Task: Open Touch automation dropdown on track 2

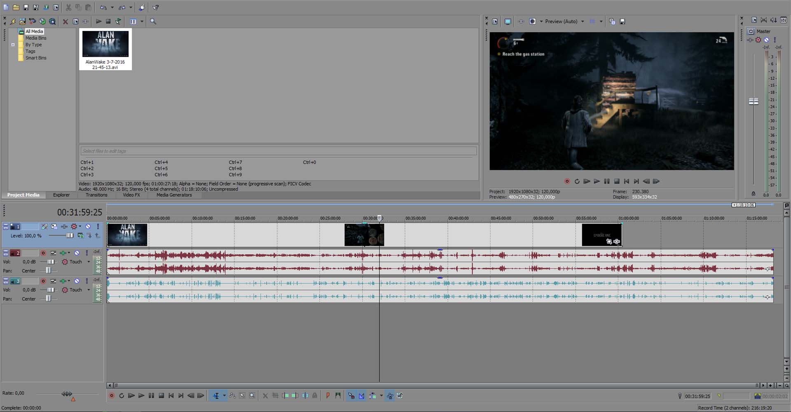Action: [x=88, y=262]
